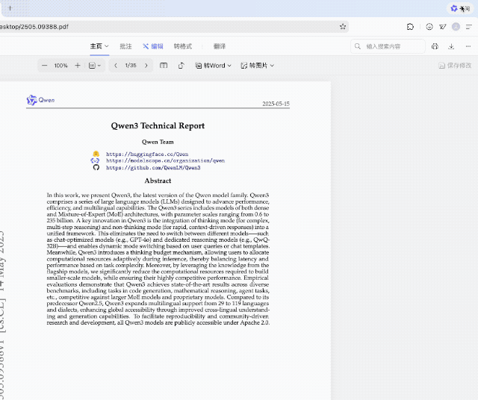Image resolution: width=478 pixels, height=400 pixels.
Task: Toggle two-page reading view icon
Action: pyautogui.click(x=164, y=66)
